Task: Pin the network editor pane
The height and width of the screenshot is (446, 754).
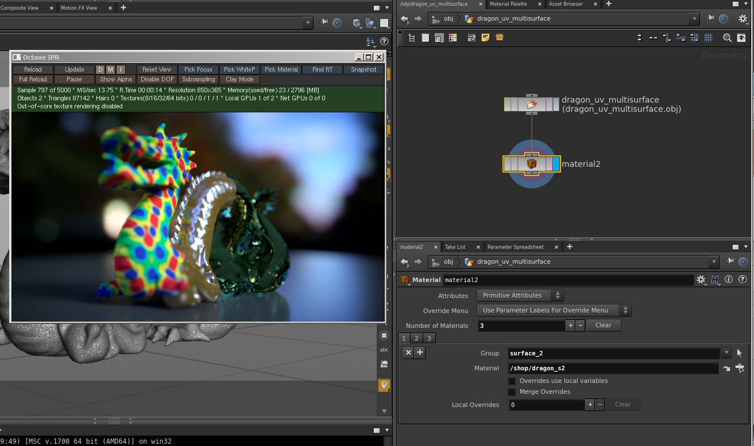Action: tap(710, 18)
